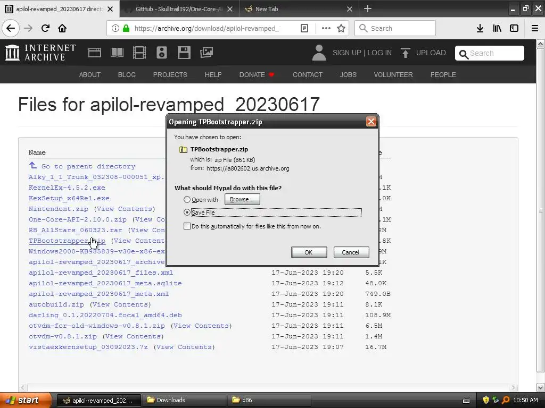Open the Library icon in toolbar
The height and width of the screenshot is (408, 545).
(x=497, y=28)
